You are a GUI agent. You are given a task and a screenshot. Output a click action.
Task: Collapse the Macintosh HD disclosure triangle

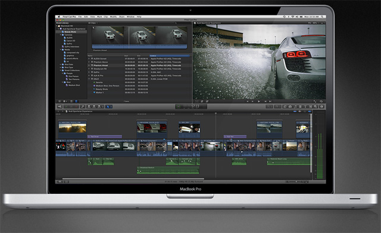click(57, 26)
